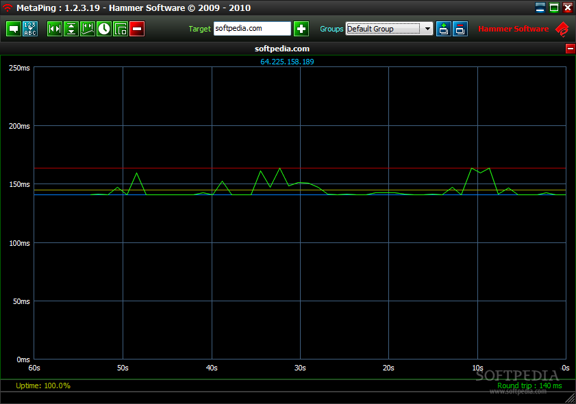
Task: Click the 0ms axis label
Action: click(x=23, y=359)
